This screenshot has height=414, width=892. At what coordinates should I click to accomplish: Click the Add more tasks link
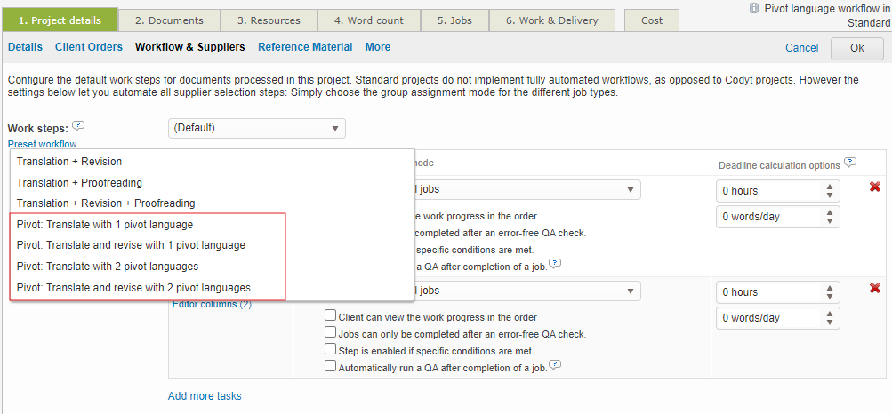click(205, 396)
